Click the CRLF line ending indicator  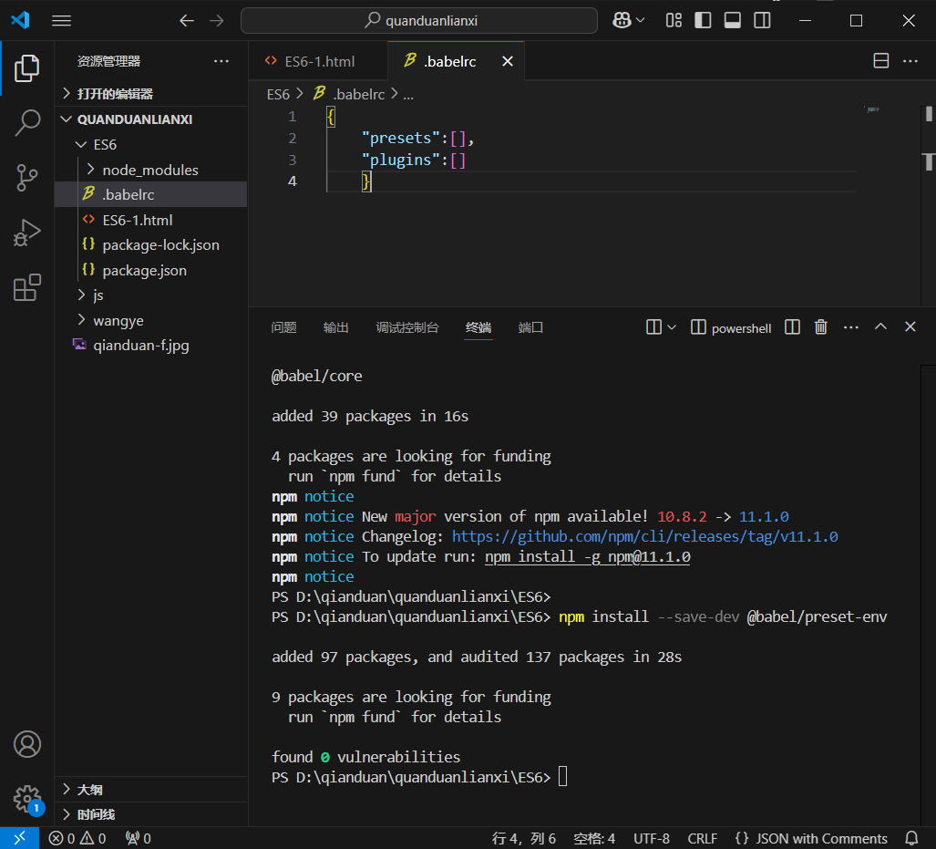tap(702, 838)
